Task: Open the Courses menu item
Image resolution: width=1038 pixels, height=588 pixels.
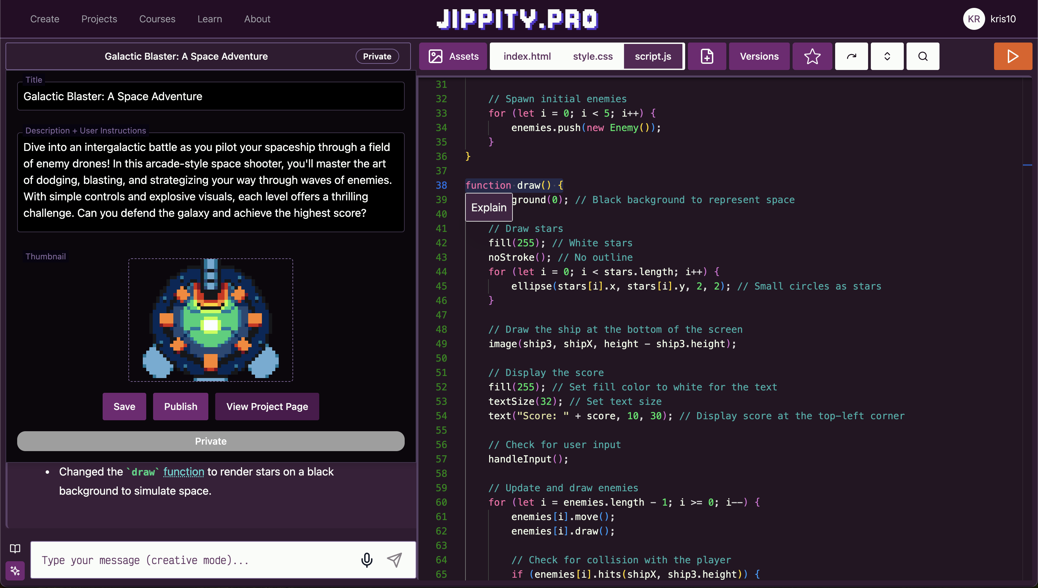Action: point(157,19)
